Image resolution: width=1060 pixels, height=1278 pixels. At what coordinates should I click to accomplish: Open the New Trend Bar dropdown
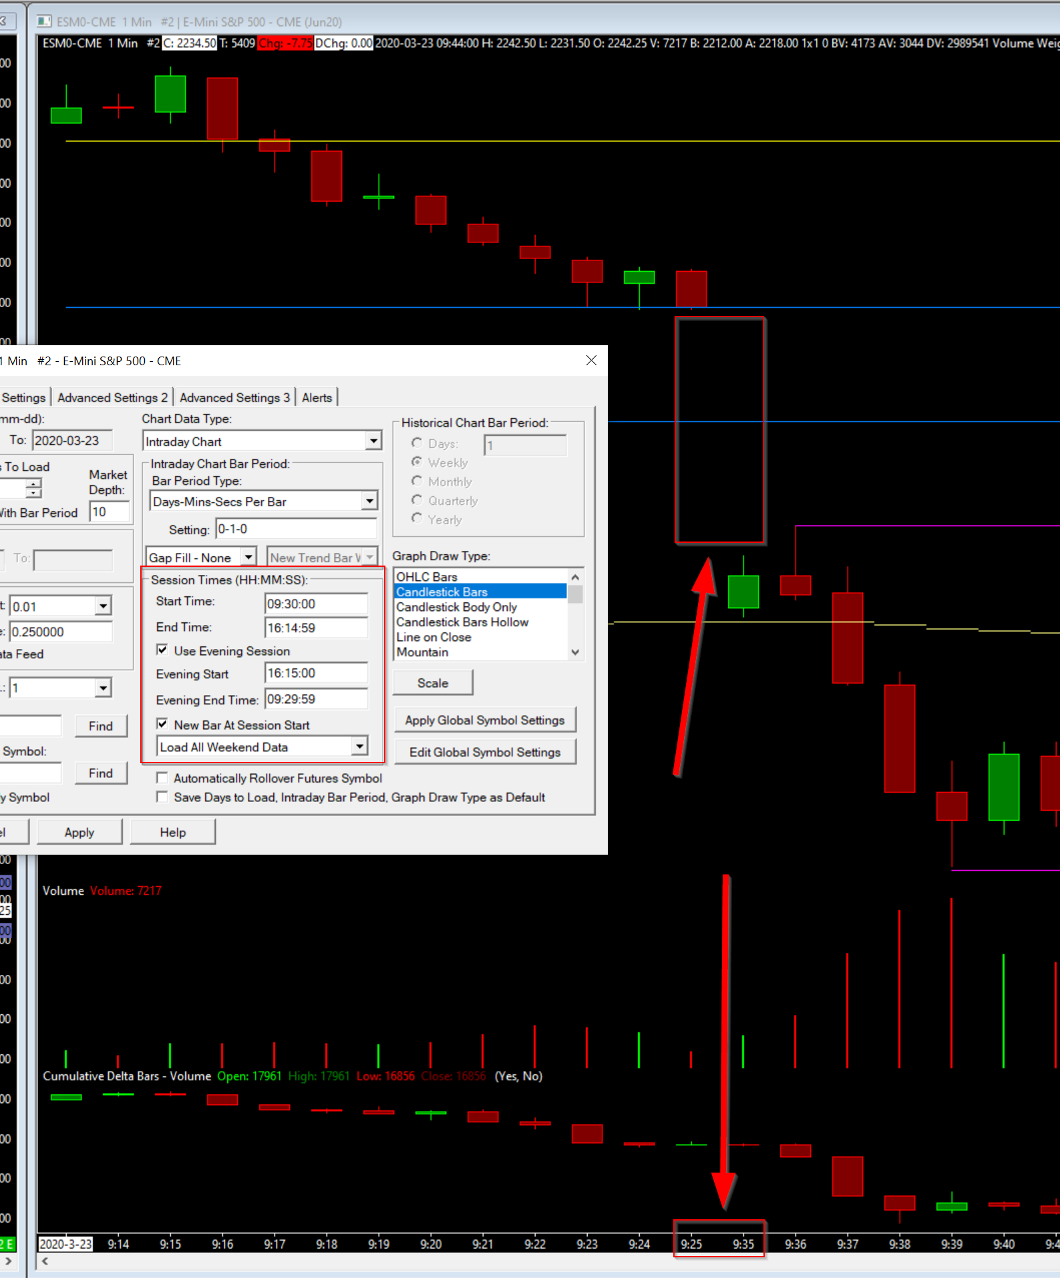point(369,557)
